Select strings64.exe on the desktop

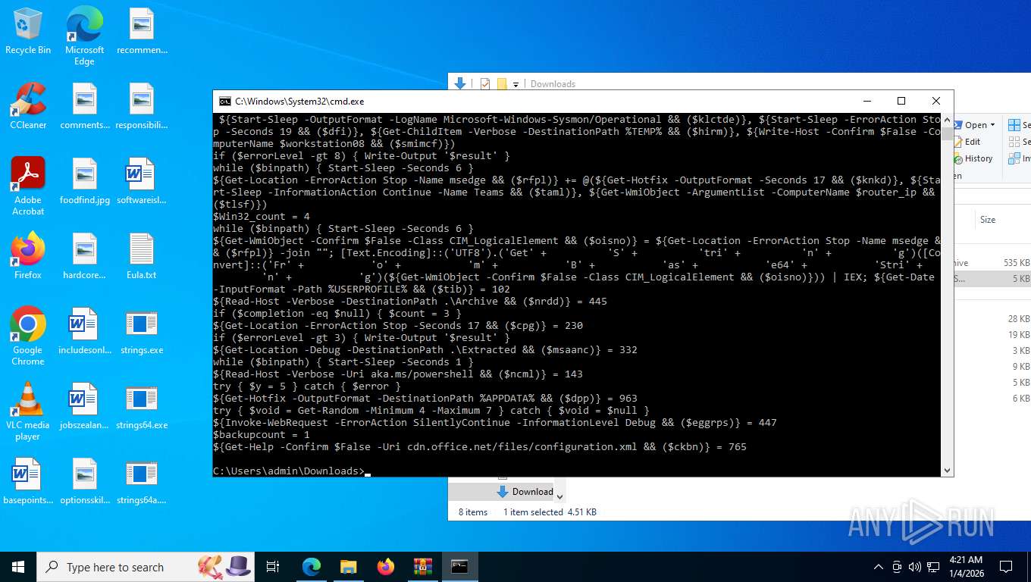click(142, 406)
